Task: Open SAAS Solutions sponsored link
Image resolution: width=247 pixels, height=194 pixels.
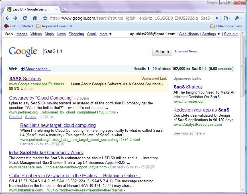Action: pos(25,79)
